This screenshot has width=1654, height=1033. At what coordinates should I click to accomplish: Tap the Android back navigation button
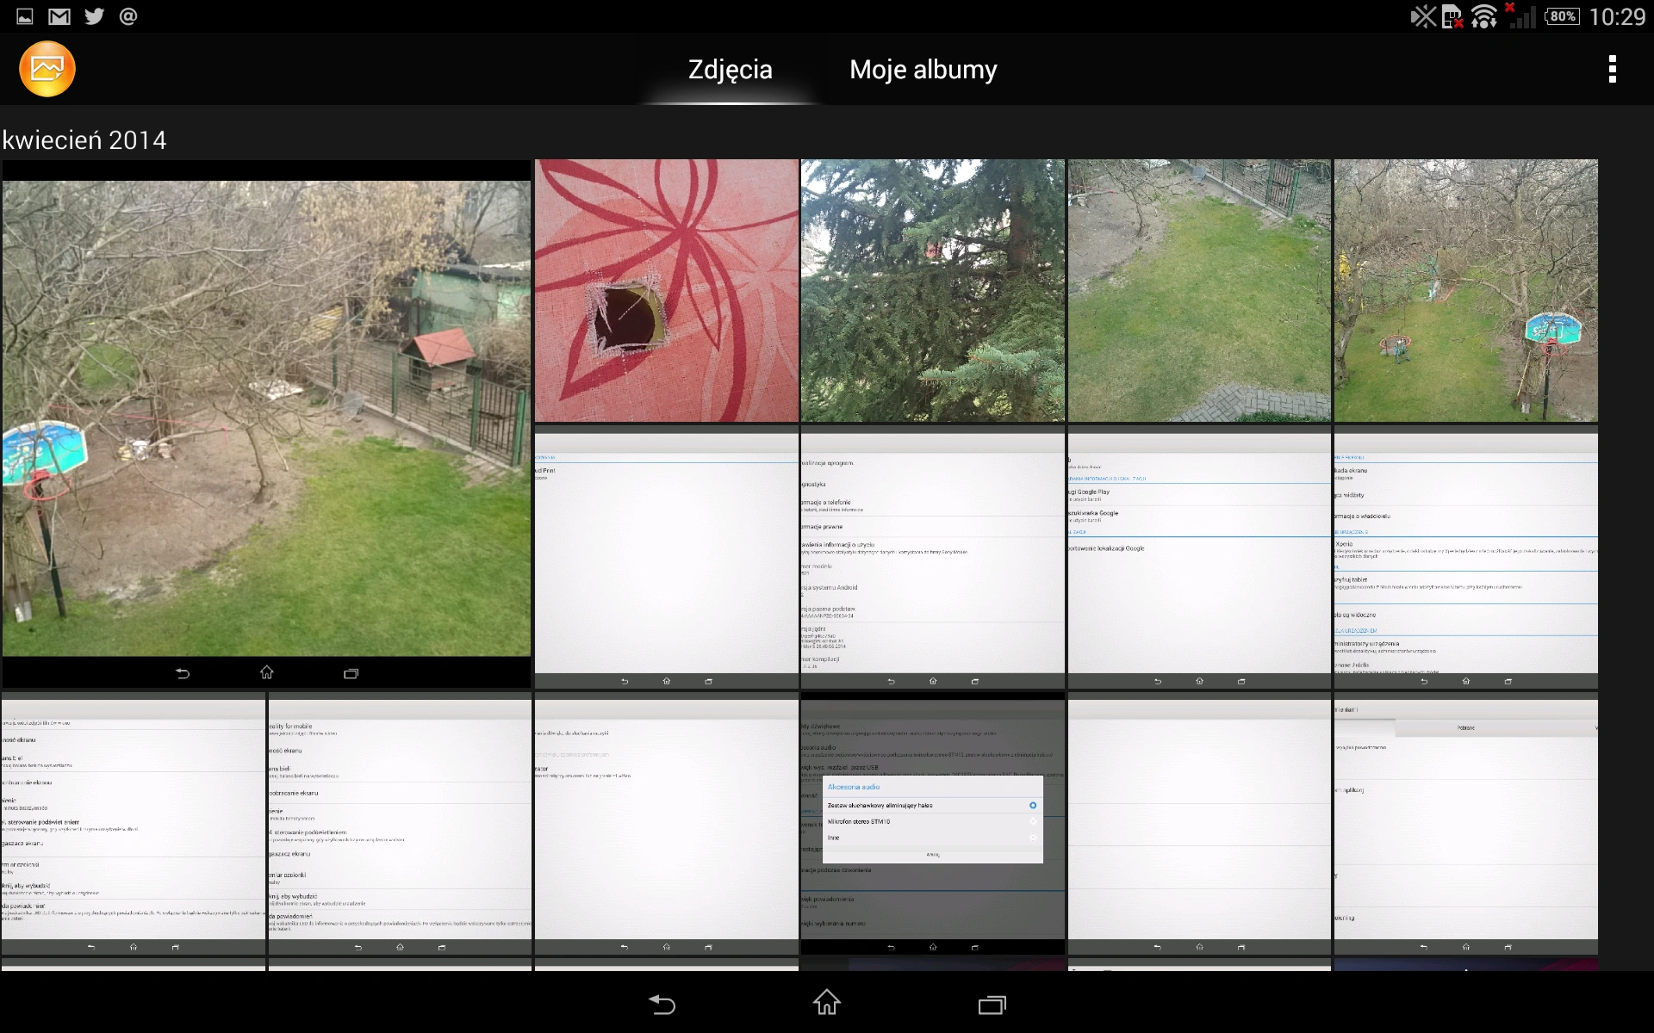(x=662, y=1004)
